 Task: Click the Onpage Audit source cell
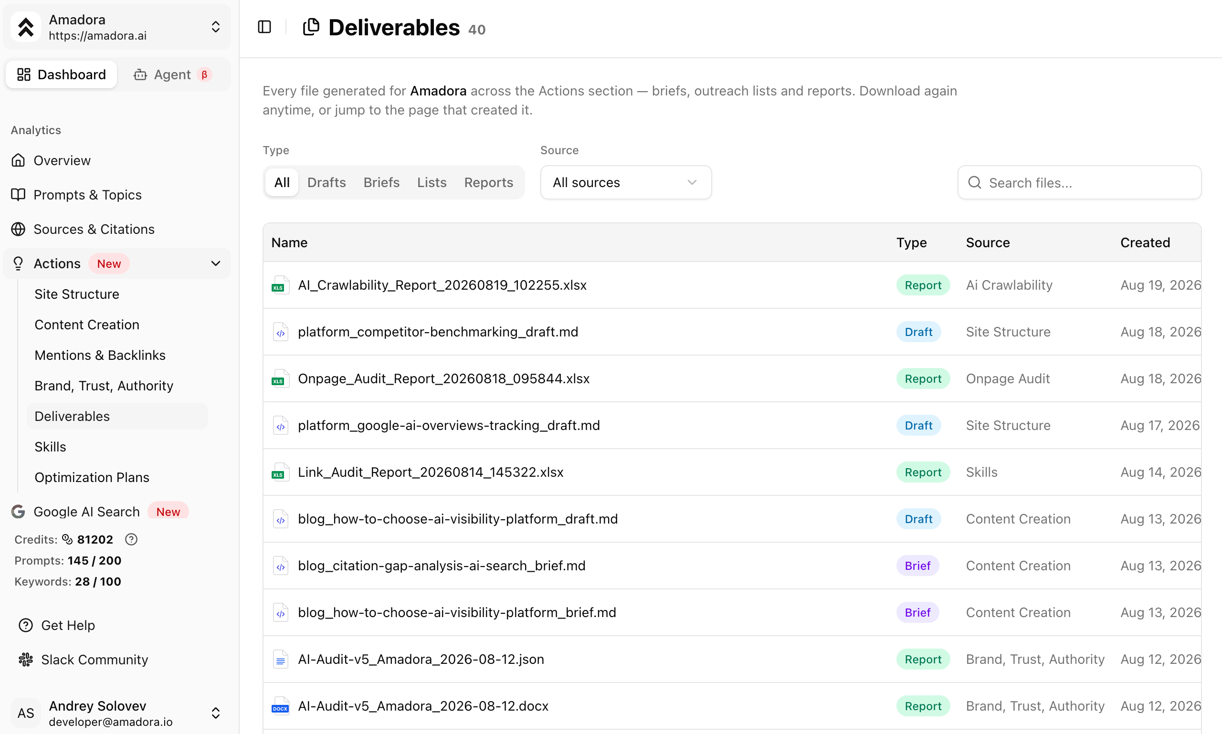[x=1008, y=378]
